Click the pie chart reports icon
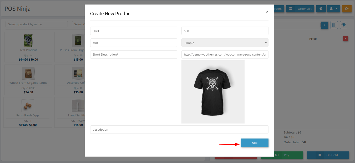Image resolution: width=355 pixels, height=163 pixels. [321, 9]
